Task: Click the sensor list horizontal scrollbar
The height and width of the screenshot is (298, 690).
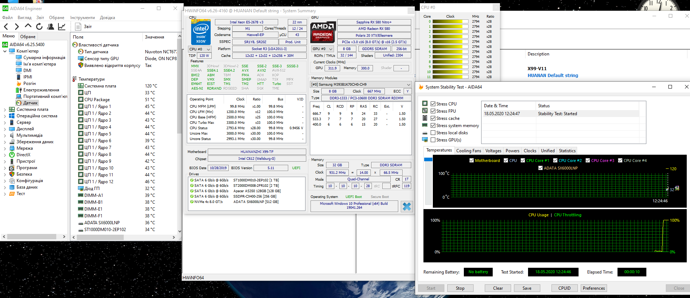Action: tap(100, 237)
